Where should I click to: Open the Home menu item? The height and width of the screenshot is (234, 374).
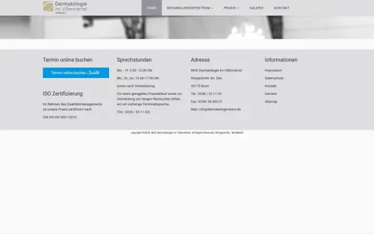coord(151,8)
